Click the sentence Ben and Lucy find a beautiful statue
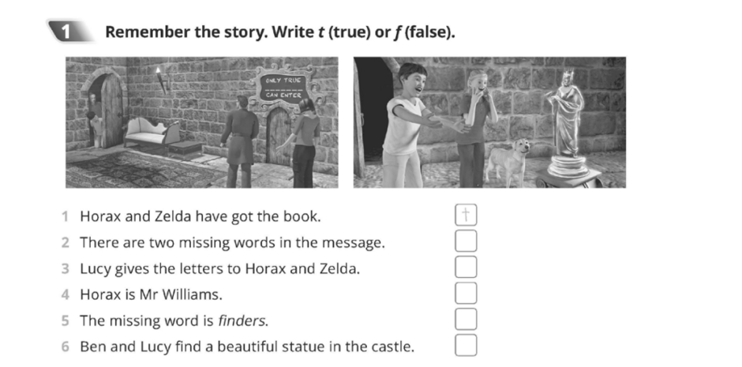The width and height of the screenshot is (742, 367). click(248, 346)
